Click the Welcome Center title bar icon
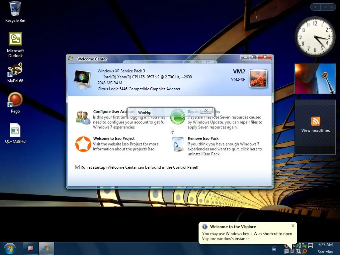340x255 pixels. pos(70,58)
